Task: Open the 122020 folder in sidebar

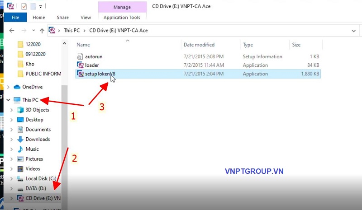Action: 33,44
